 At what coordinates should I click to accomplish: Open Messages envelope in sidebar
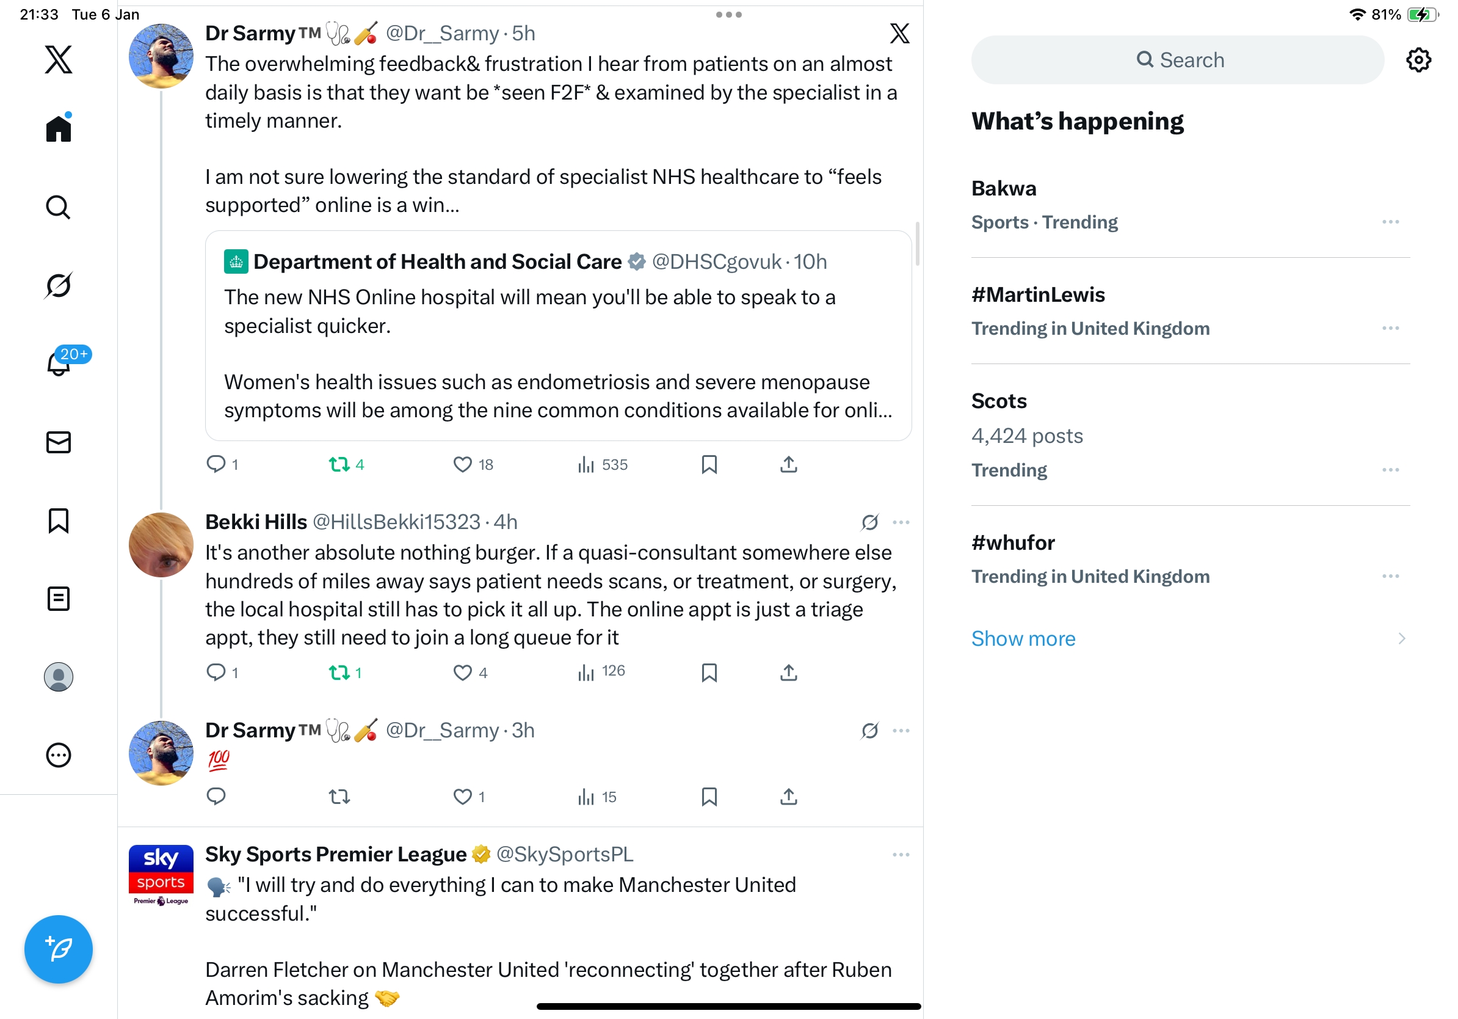coord(59,442)
